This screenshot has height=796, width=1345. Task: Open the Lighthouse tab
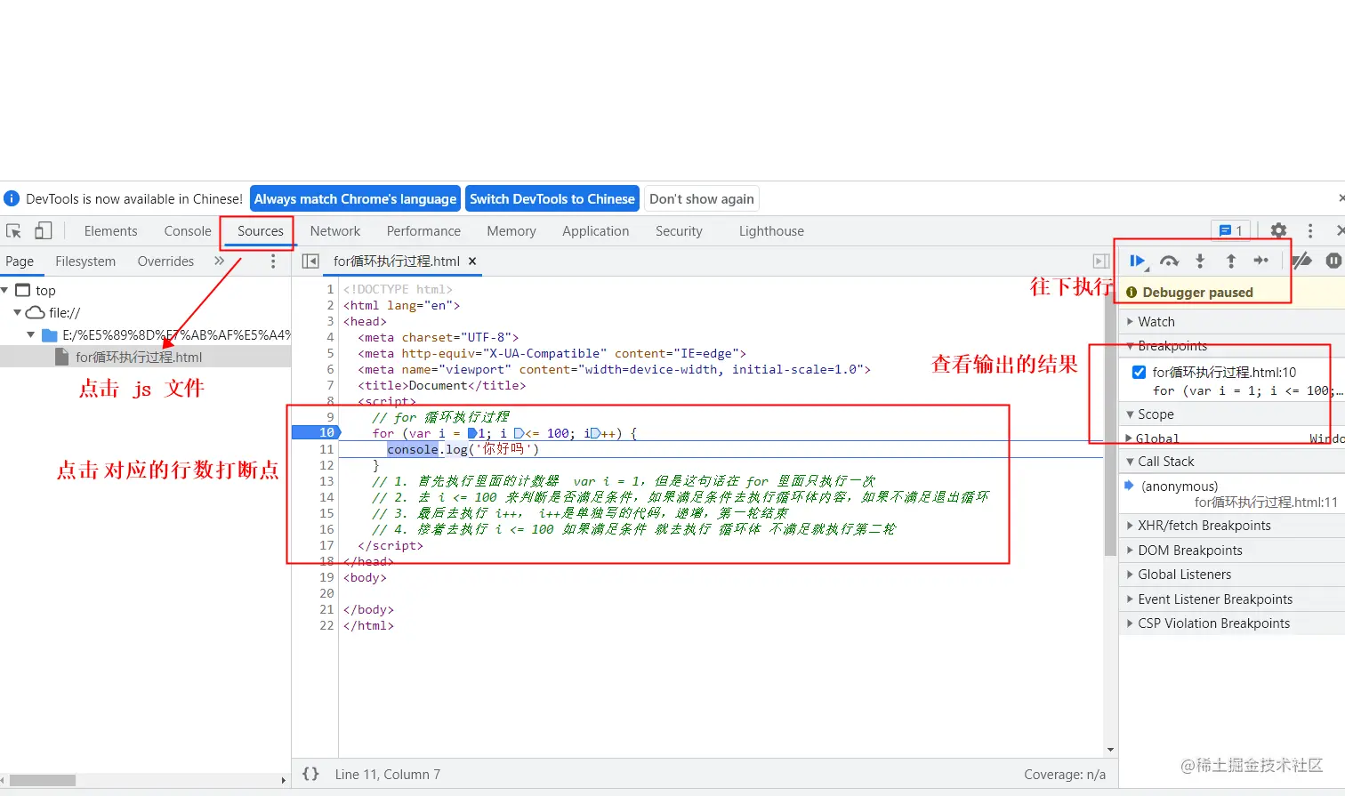[771, 231]
